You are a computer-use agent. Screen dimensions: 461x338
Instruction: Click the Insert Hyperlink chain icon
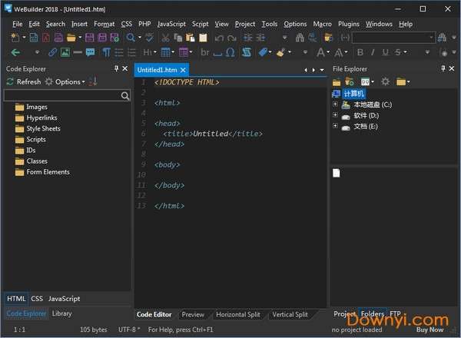coord(52,52)
